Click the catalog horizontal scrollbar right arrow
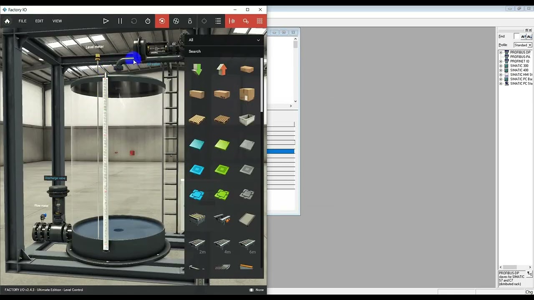Viewport: 534px width, 300px height. tap(530, 267)
